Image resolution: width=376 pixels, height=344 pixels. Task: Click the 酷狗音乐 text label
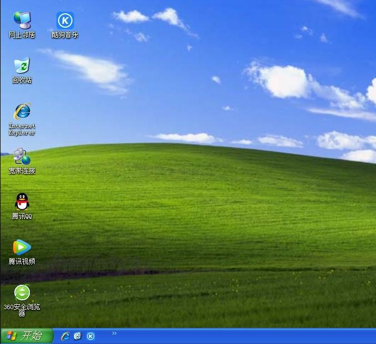[65, 35]
